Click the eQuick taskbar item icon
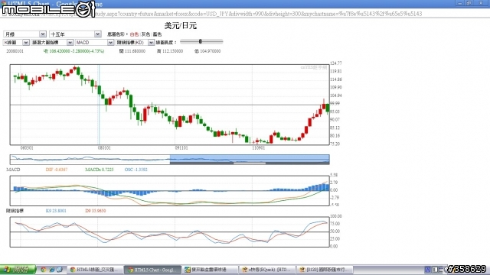 (x=245, y=270)
